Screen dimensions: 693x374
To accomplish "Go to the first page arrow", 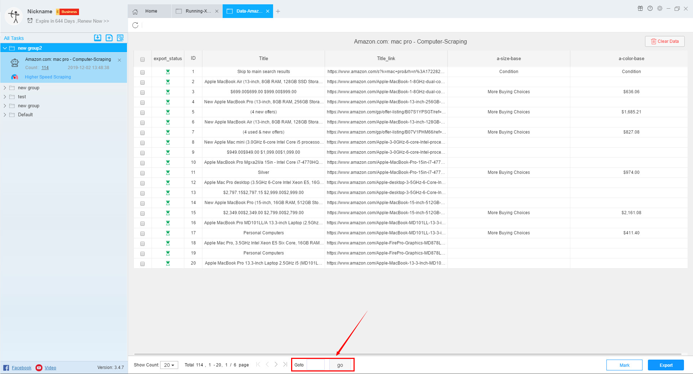I will click(258, 365).
